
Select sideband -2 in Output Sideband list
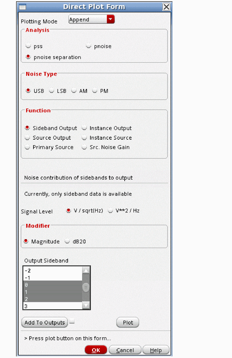click(x=53, y=270)
